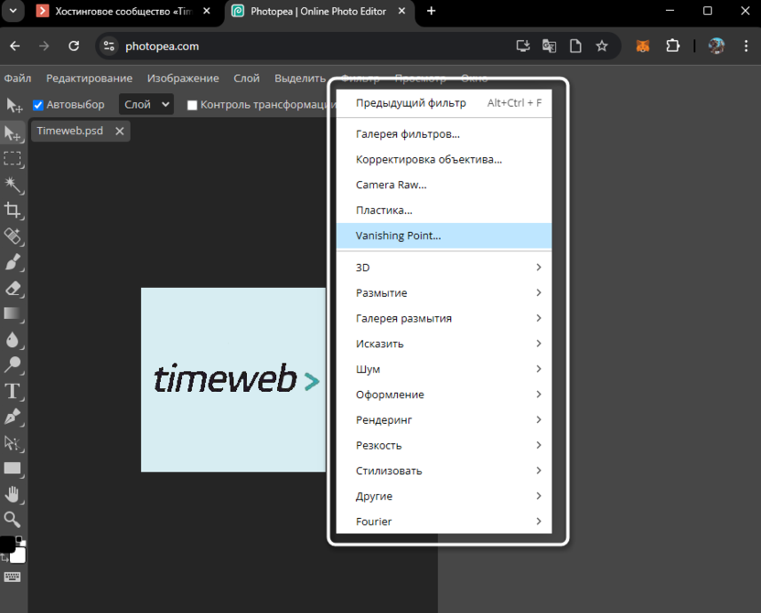This screenshot has width=761, height=613.
Task: Enable the Контроль трансформации checkbox
Action: pyautogui.click(x=192, y=105)
